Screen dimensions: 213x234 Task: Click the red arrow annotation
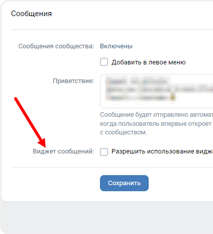tap(30, 122)
